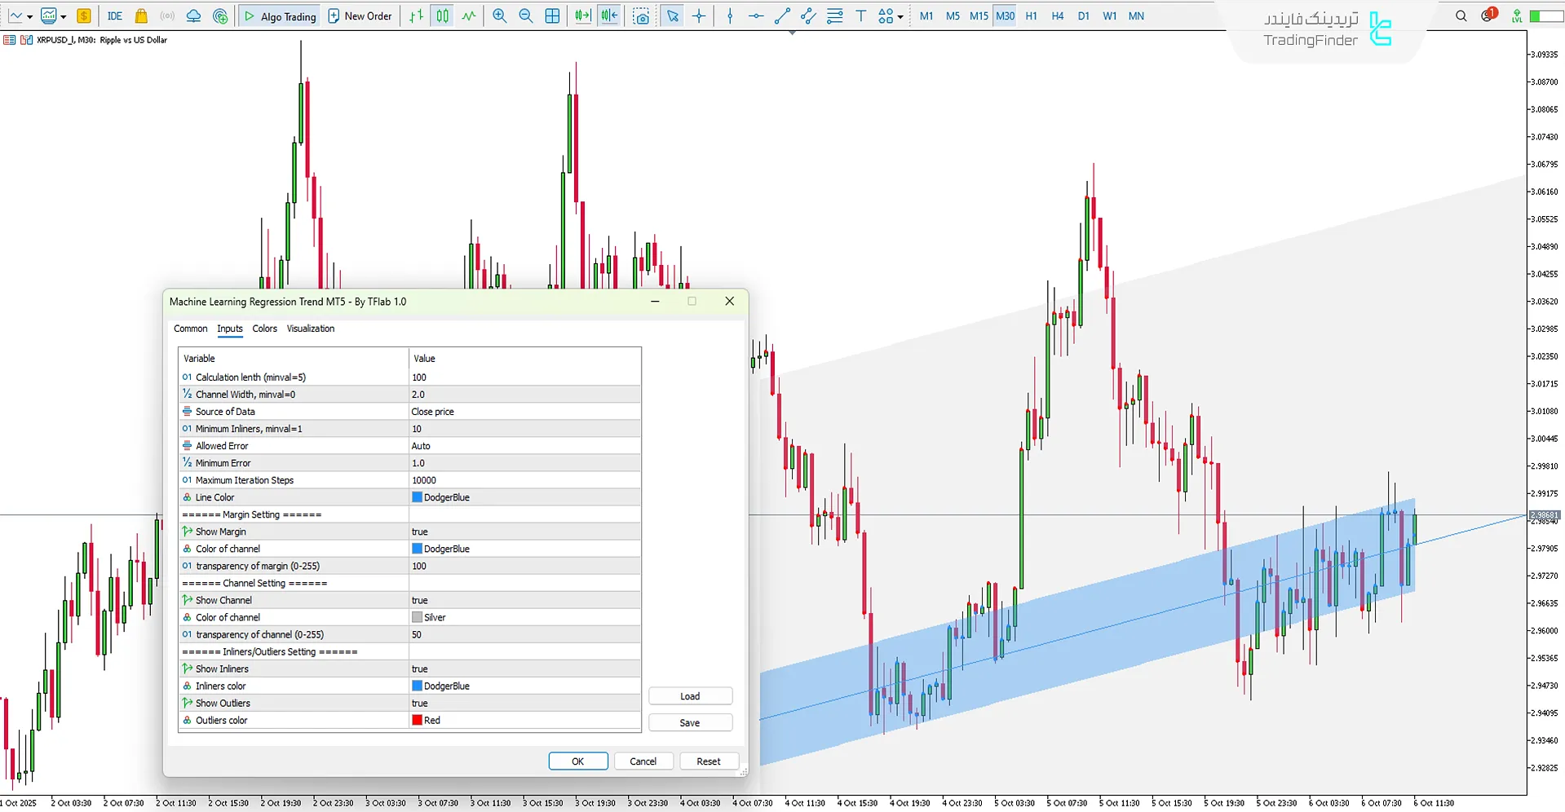Open the graphical objects dropdown arrow

point(900,15)
